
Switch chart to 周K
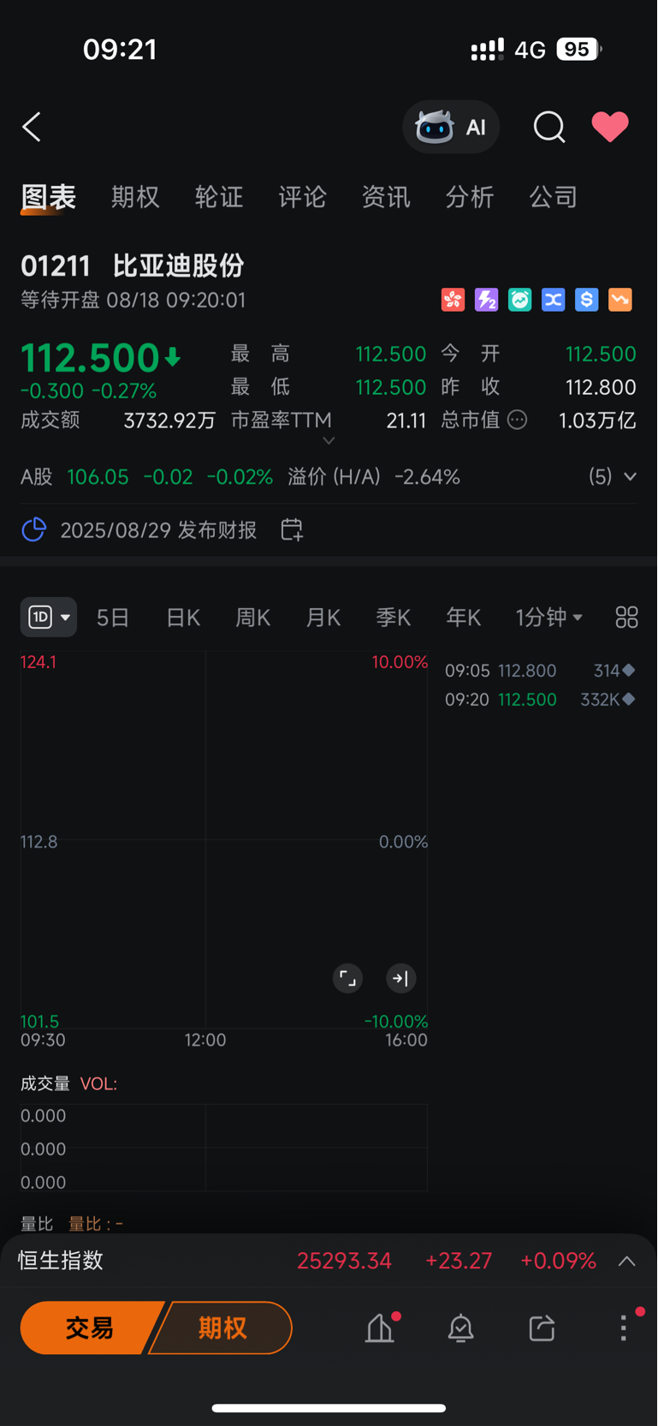[x=253, y=617]
